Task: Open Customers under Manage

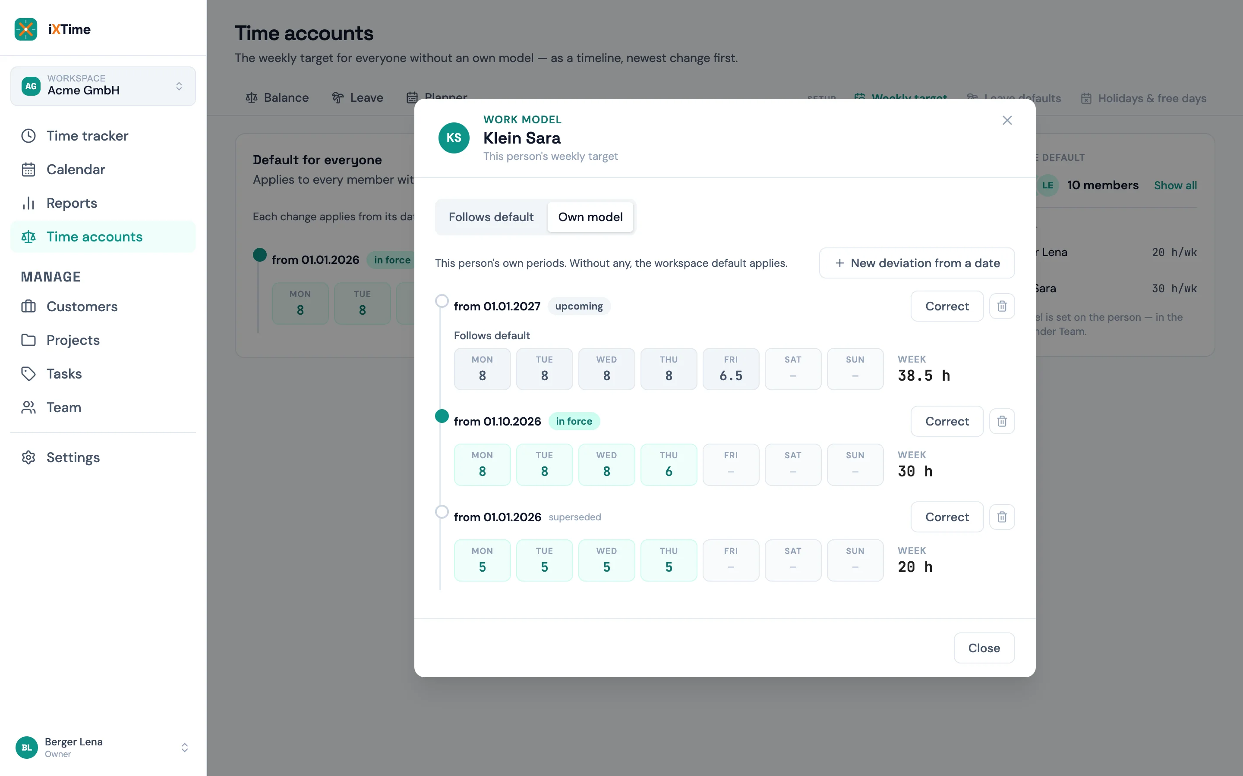Action: 103,307
